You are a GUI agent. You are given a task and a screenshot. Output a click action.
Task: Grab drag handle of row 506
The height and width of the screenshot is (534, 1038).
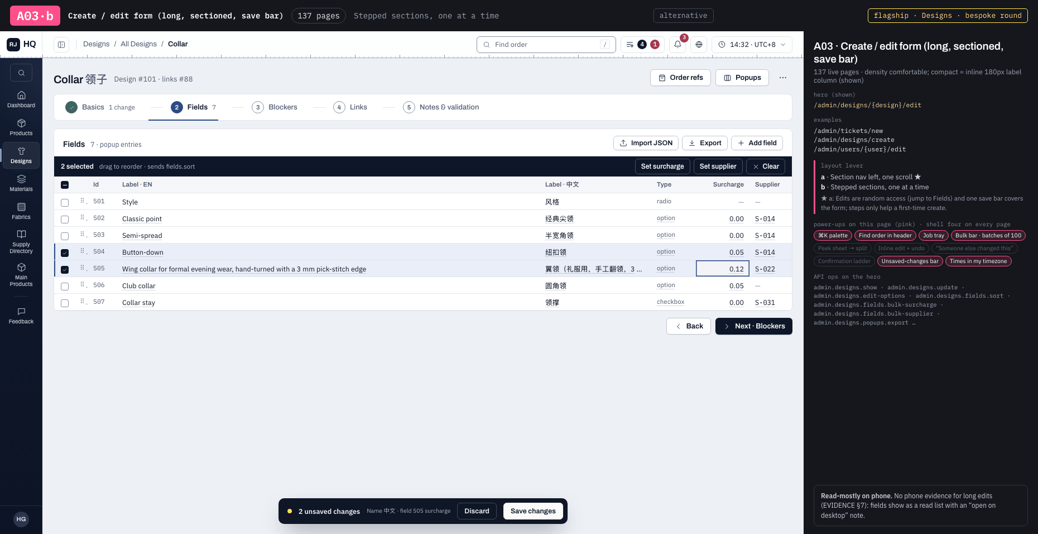click(x=83, y=285)
